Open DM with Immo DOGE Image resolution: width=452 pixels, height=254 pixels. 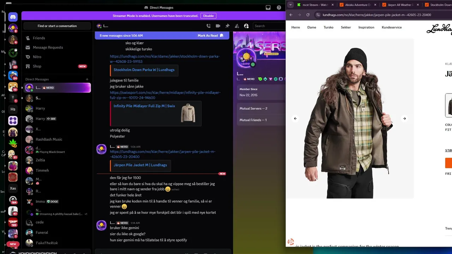click(57, 201)
